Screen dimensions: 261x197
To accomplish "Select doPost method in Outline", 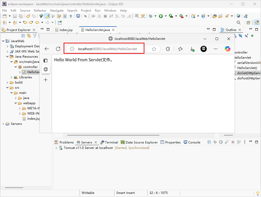I will (248, 78).
